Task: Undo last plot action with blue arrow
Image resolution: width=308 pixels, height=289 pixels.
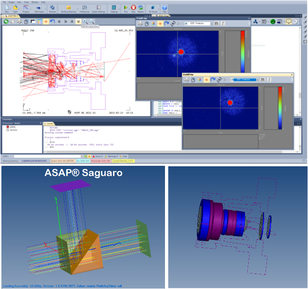Action: click(52, 21)
